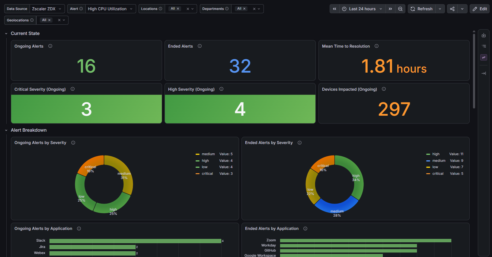Show info for Ended Alerts by Severity
Image resolution: width=492 pixels, height=257 pixels.
click(x=300, y=143)
